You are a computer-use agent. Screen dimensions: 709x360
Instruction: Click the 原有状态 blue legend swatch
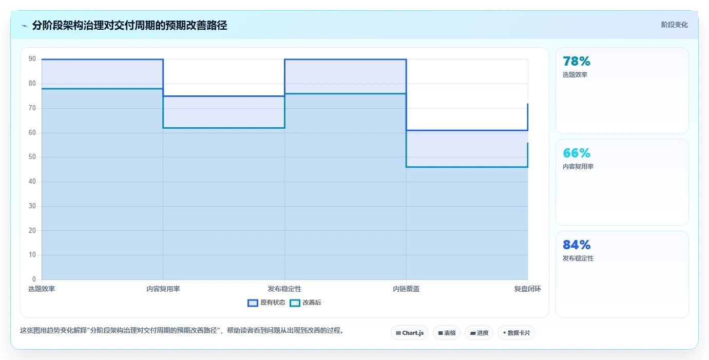[x=253, y=303]
